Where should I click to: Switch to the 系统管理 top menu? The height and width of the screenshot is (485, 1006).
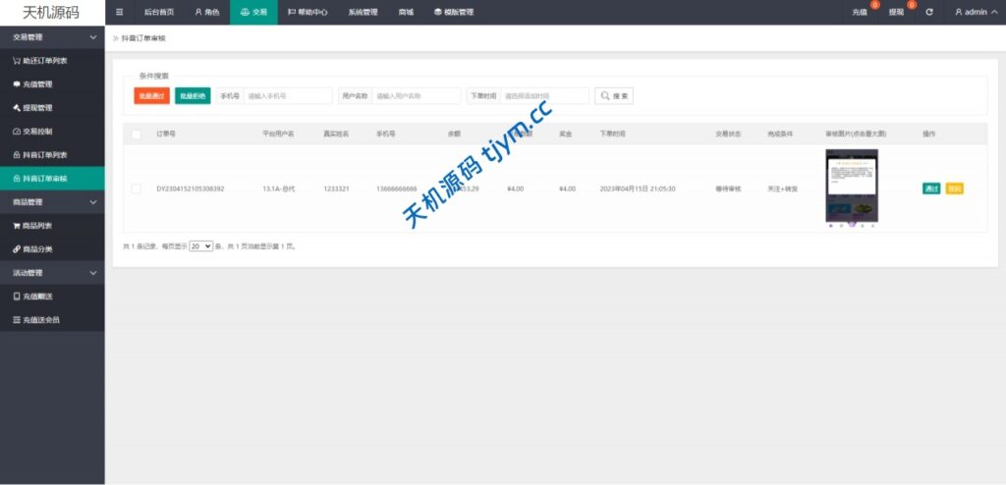coord(363,12)
